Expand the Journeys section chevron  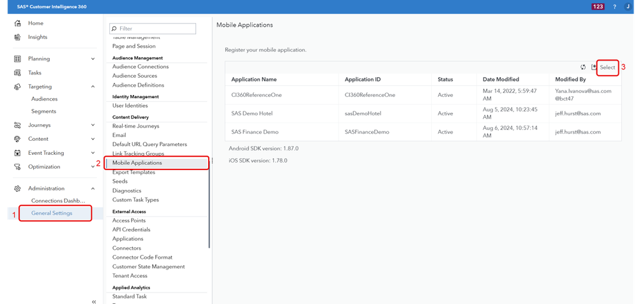pyautogui.click(x=93, y=125)
